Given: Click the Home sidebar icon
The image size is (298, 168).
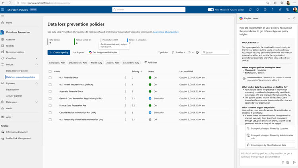Looking at the screenshot, I should click(x=2, y=22).
